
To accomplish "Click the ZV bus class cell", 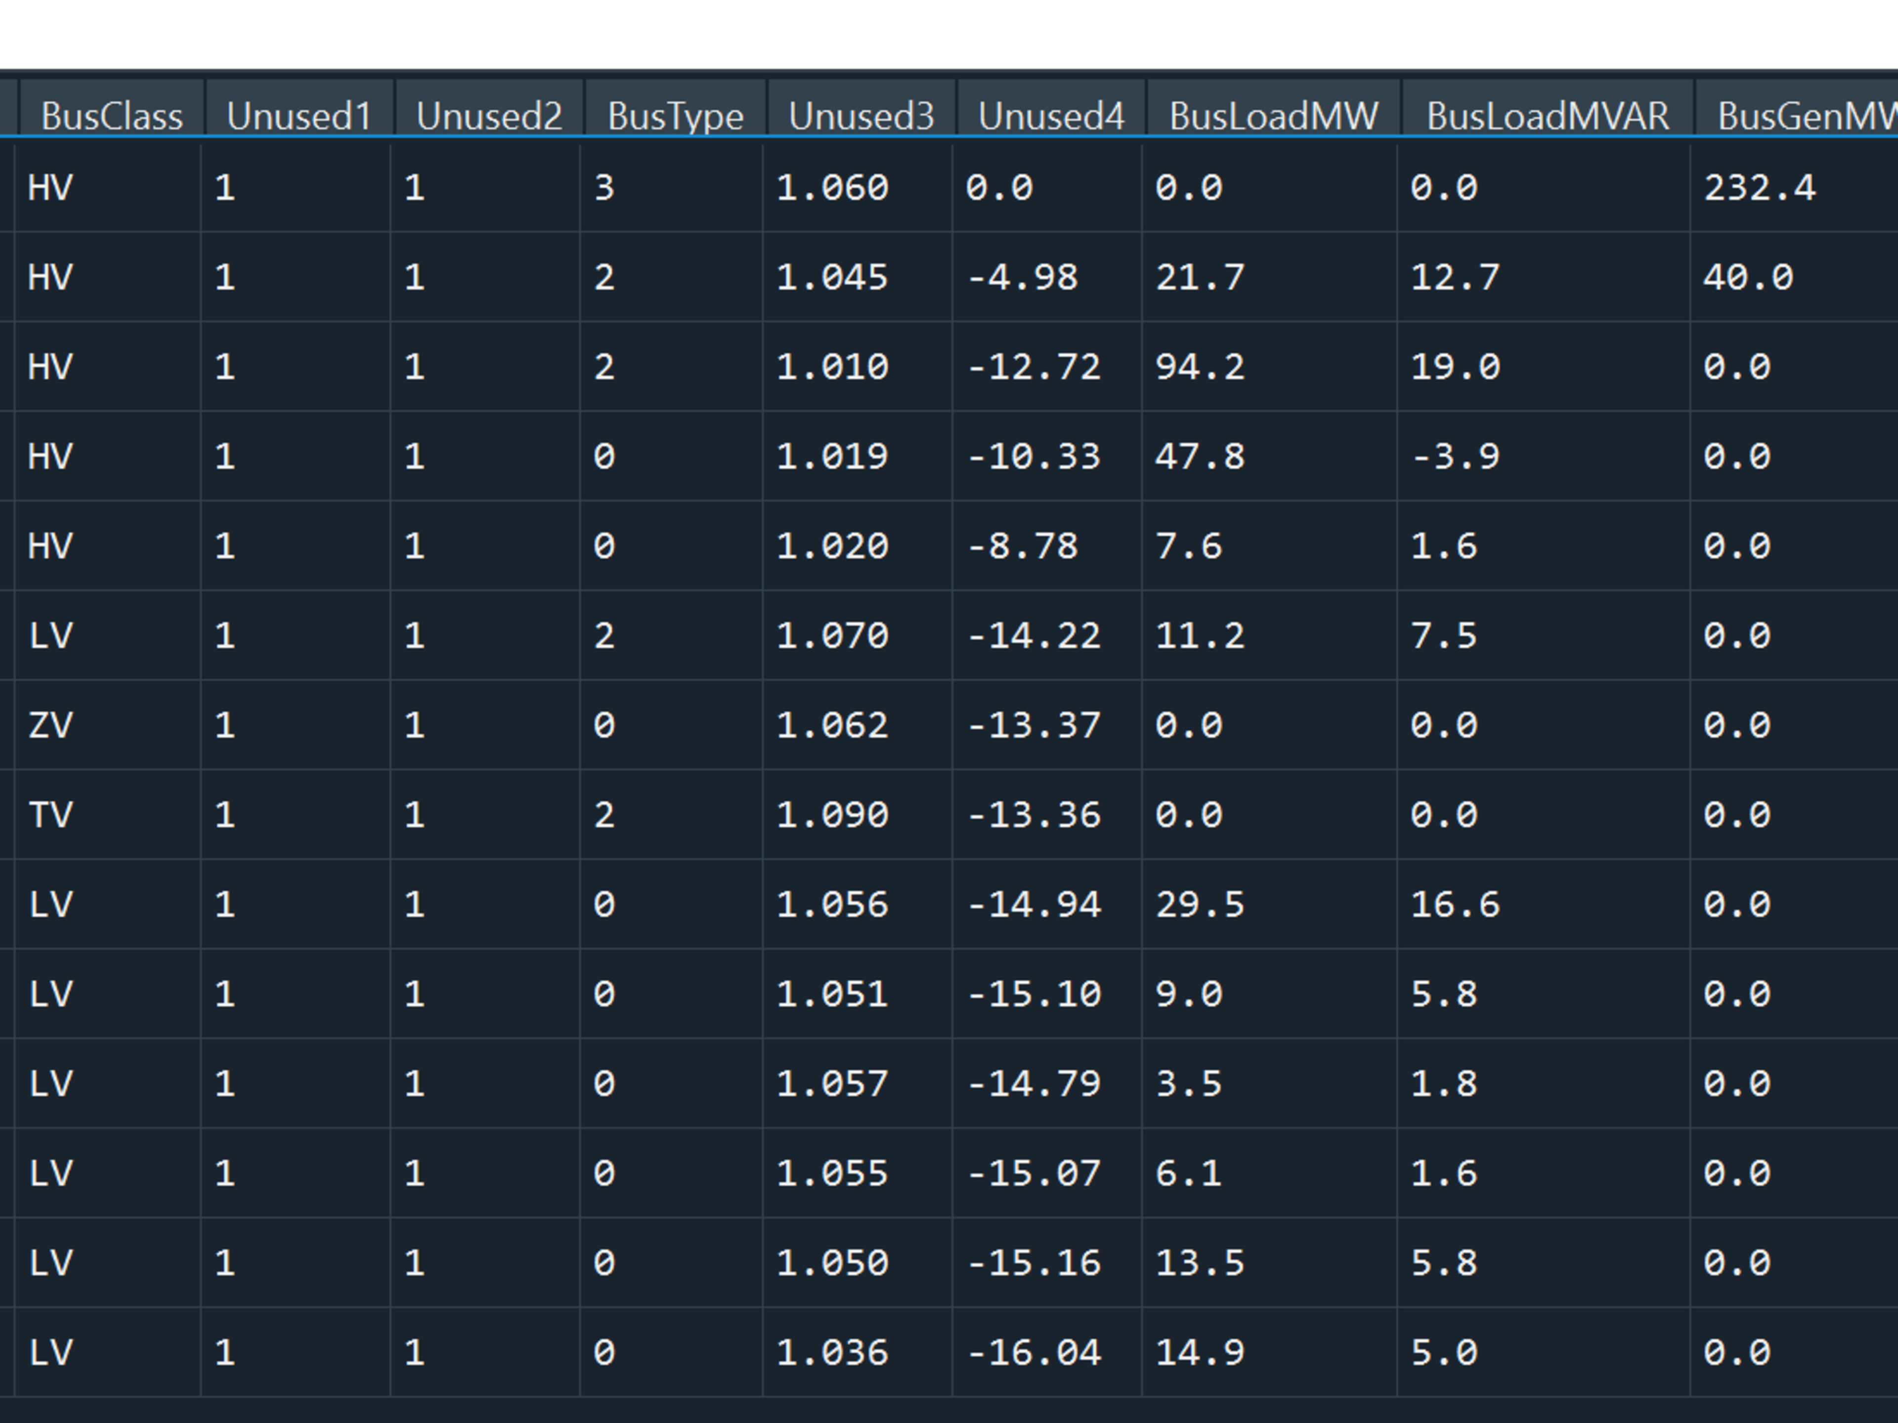I will [50, 726].
